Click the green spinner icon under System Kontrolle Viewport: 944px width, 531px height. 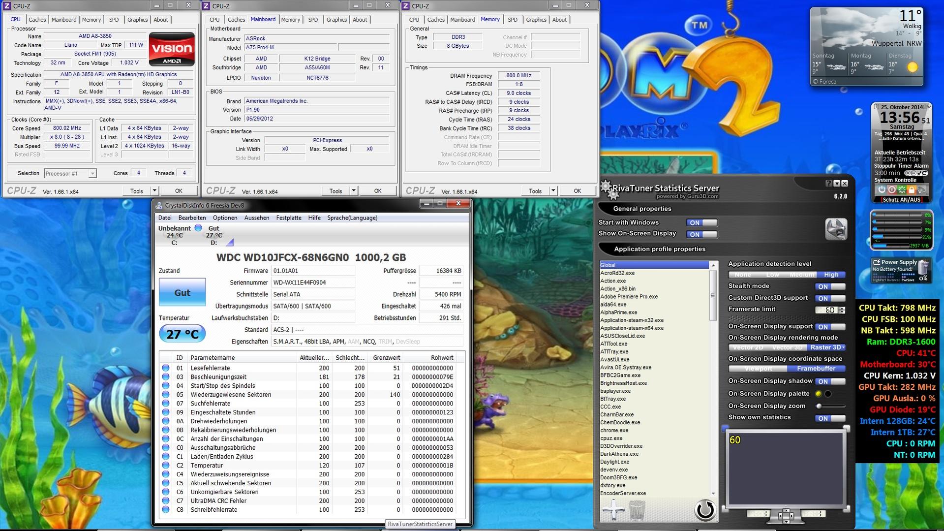901,189
